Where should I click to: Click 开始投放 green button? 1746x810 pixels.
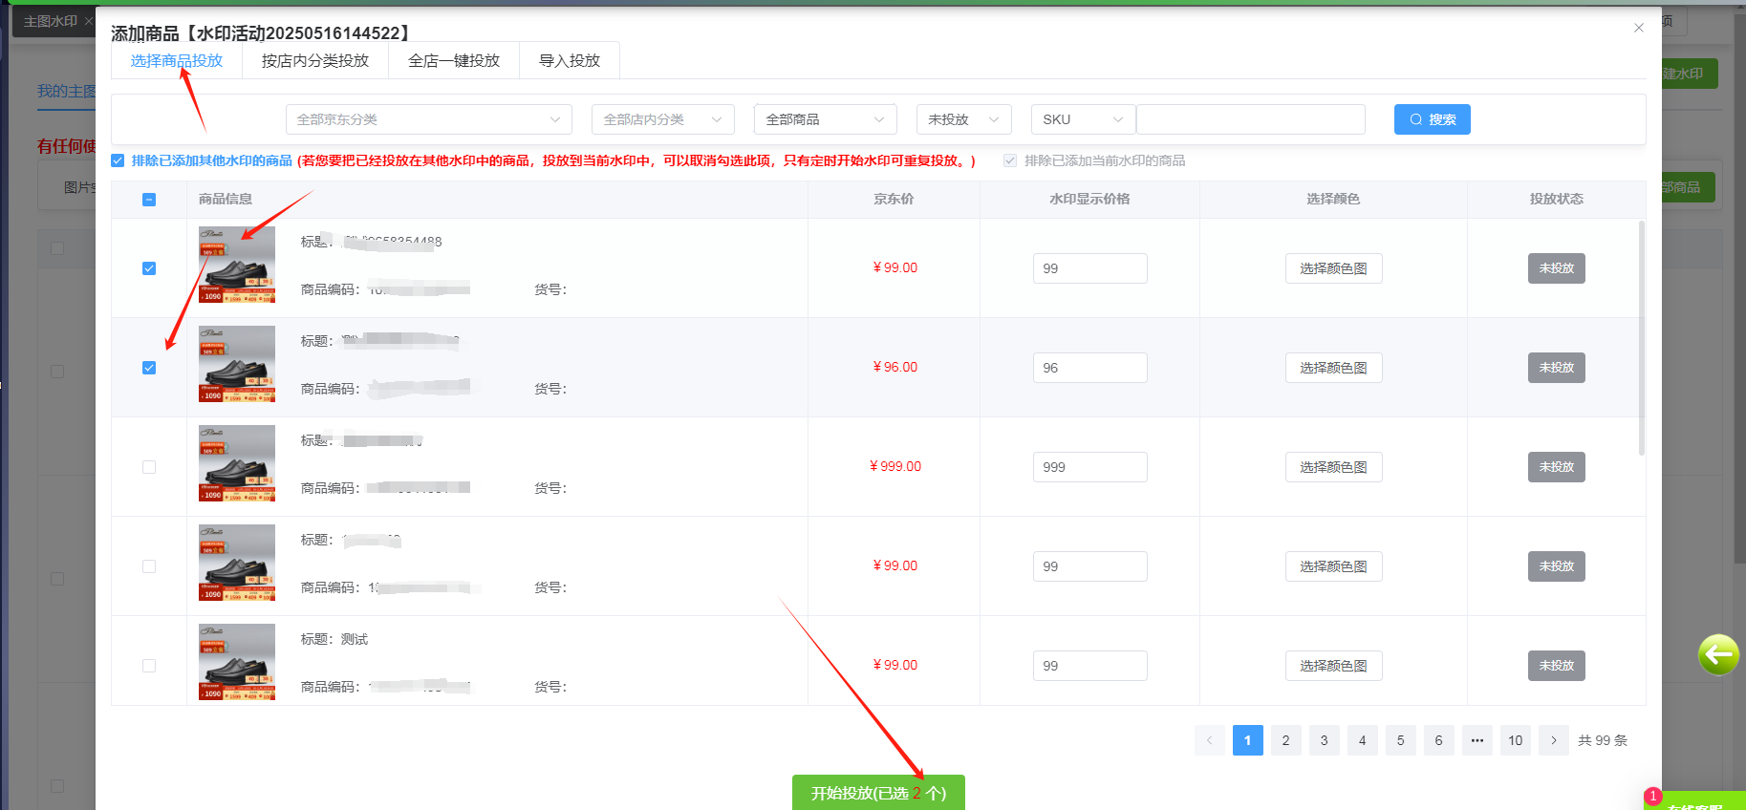(878, 793)
